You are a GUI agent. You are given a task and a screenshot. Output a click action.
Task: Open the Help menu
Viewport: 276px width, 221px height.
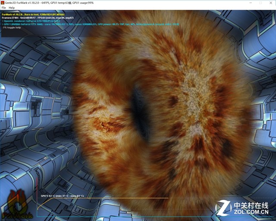click(12, 8)
